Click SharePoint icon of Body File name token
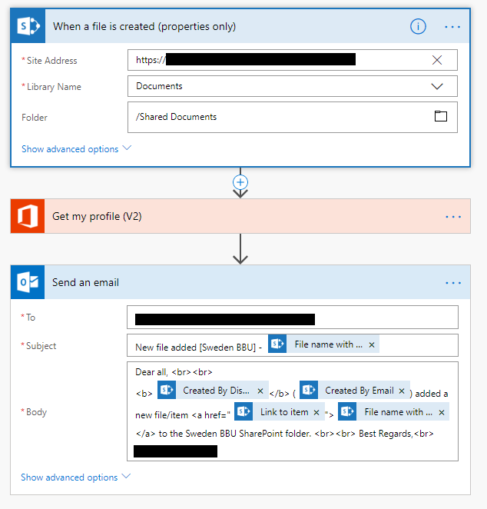Screen dimensions: 487x509 (x=347, y=411)
